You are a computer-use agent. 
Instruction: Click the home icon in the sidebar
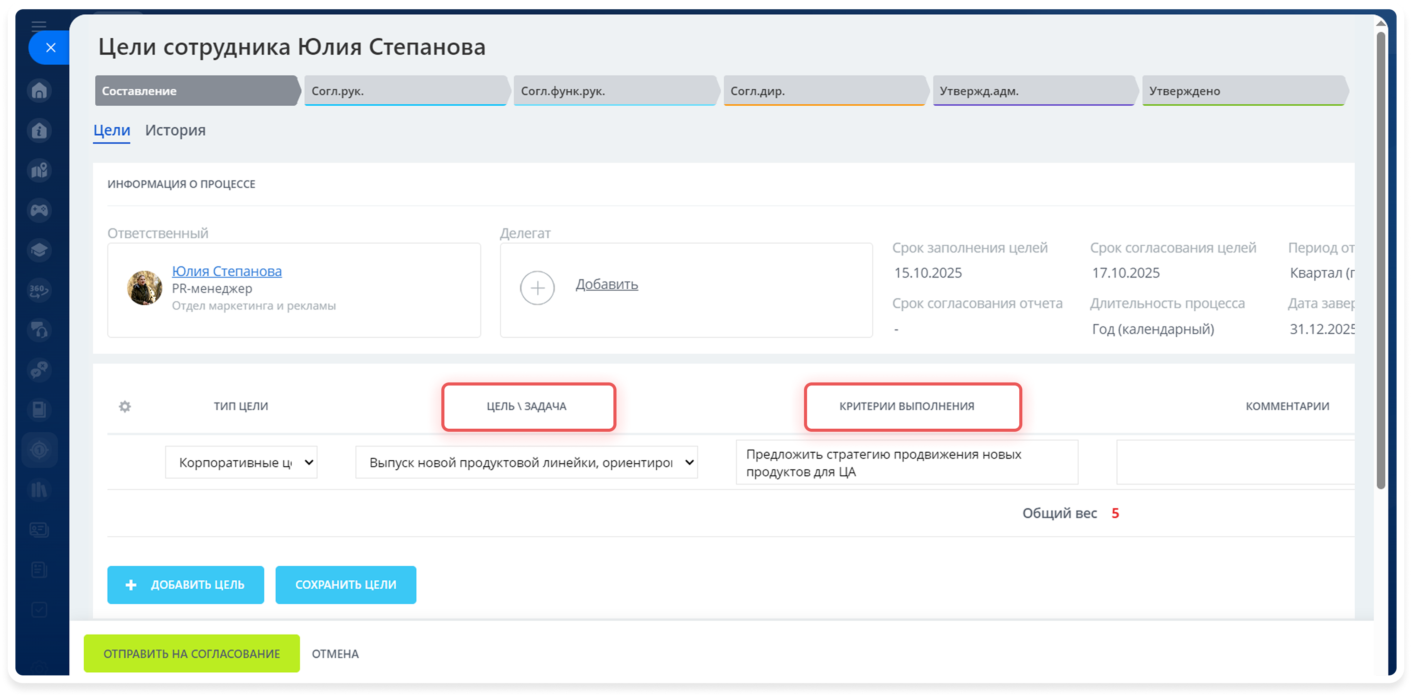(39, 90)
